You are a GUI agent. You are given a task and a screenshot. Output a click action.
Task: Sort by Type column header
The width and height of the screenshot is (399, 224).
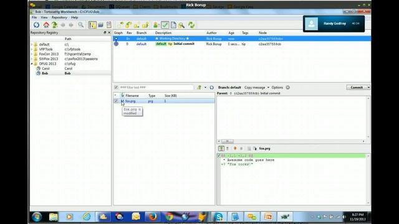click(x=151, y=96)
